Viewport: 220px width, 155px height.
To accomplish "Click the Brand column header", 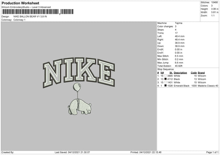I will coord(201,73).
